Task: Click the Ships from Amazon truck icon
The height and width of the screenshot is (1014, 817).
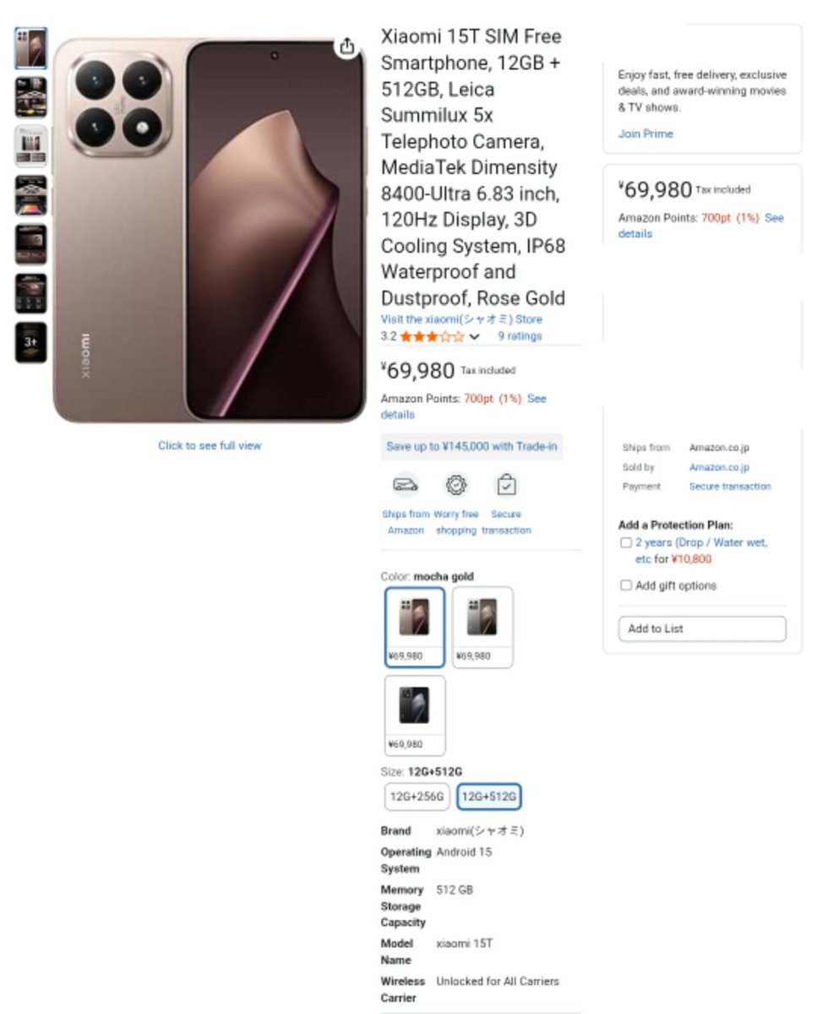Action: 406,485
